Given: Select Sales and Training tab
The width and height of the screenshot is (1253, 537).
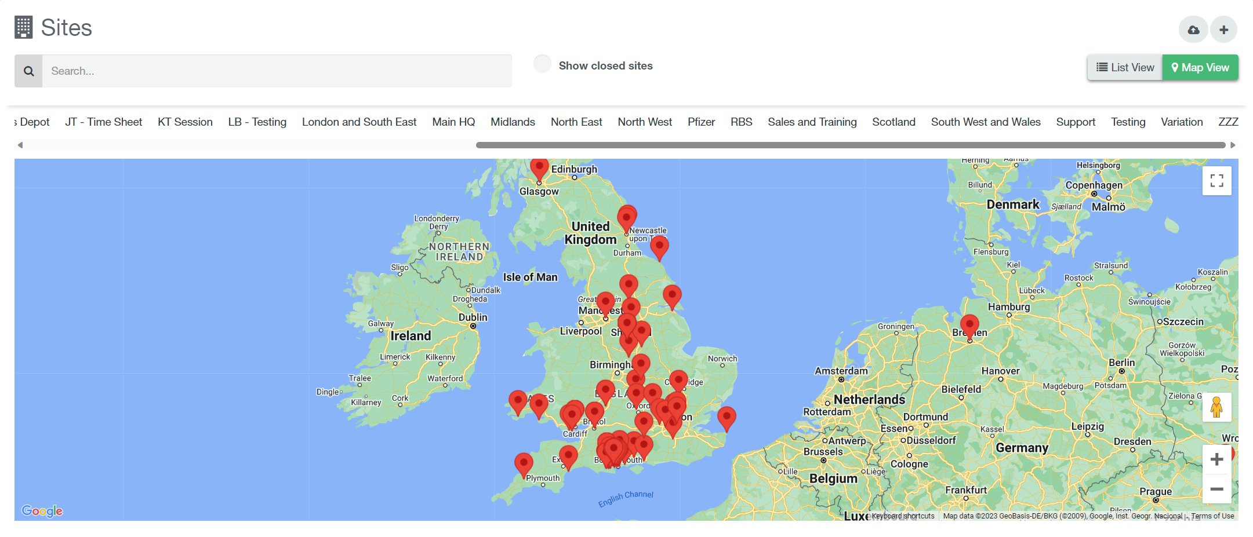Looking at the screenshot, I should coord(812,122).
